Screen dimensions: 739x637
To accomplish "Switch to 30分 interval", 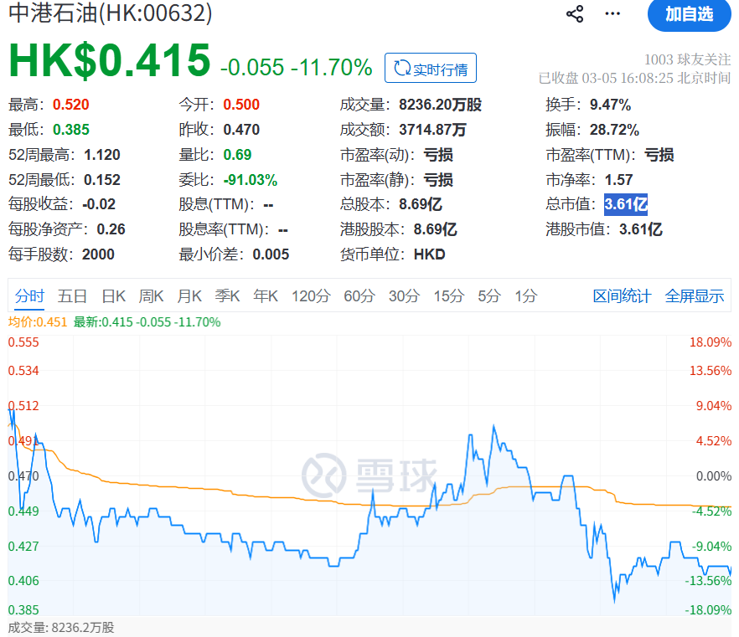I will click(x=403, y=295).
